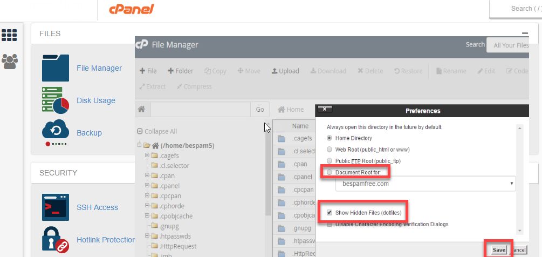Click the Copy toolbar button
Viewport: 542px width, 257px height.
tap(215, 71)
